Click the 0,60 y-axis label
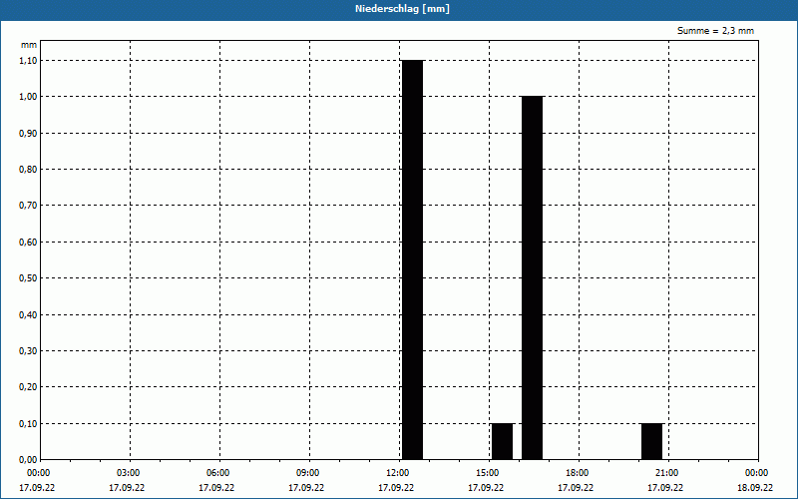Image resolution: width=798 pixels, height=499 pixels. 28,242
